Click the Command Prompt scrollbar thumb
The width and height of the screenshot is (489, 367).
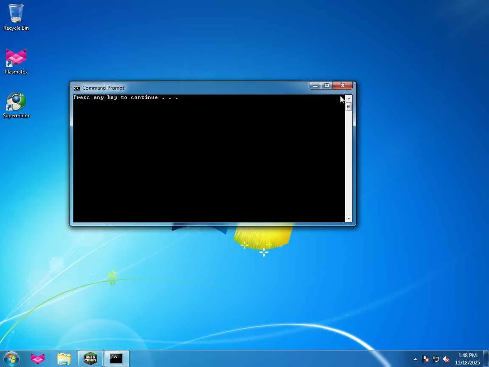tap(348, 107)
